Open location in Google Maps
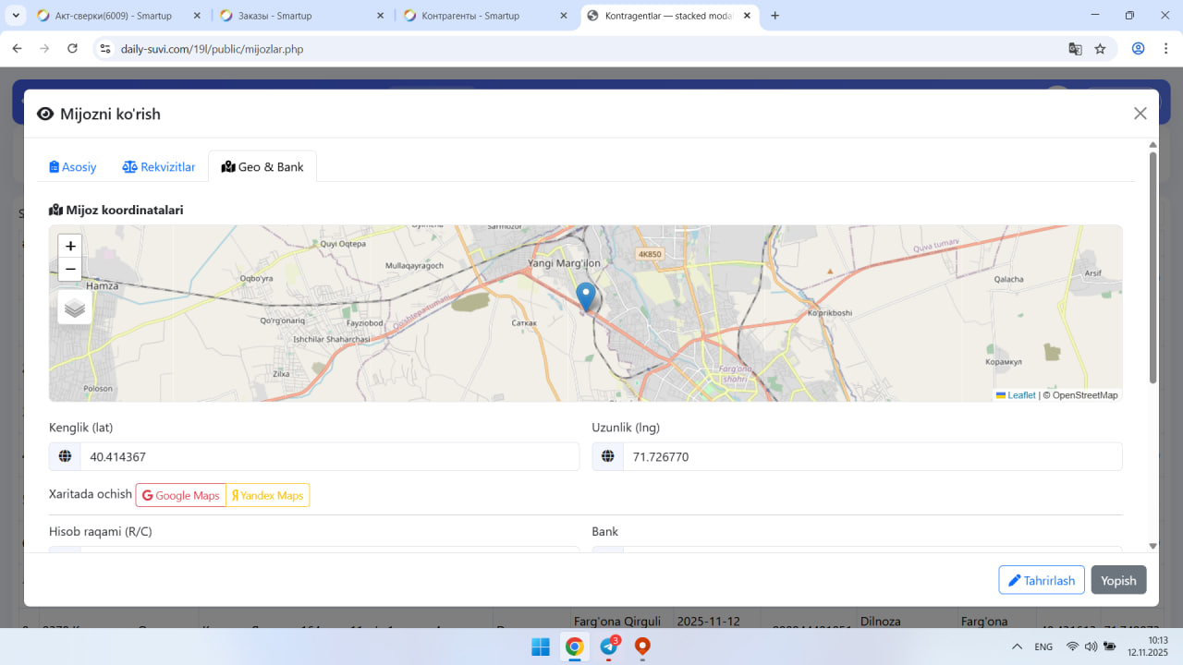Viewport: 1183px width, 665px height. (181, 495)
